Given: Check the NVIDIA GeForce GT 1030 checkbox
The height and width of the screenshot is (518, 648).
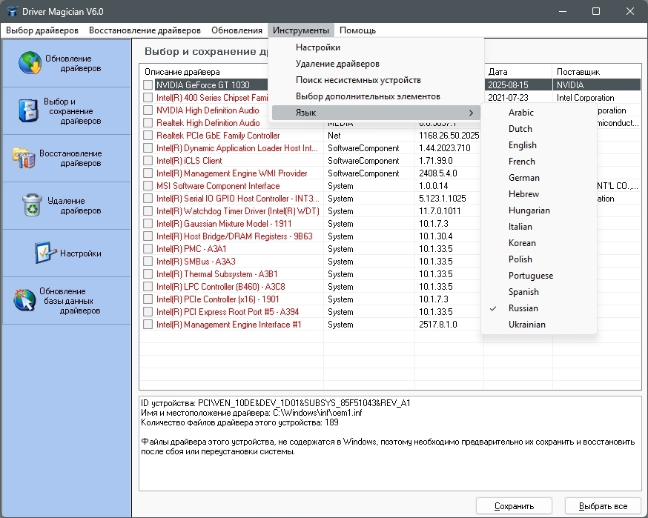Looking at the screenshot, I should coord(148,84).
